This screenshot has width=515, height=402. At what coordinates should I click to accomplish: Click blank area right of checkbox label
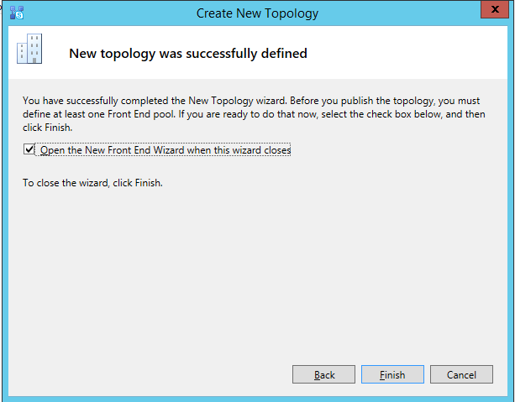pyautogui.click(x=395, y=150)
